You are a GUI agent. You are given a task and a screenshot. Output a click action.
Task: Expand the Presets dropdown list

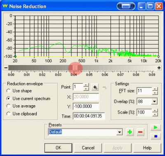(x=120, y=132)
